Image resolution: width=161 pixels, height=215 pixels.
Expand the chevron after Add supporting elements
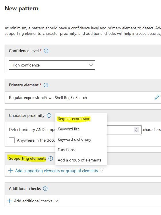point(102,171)
